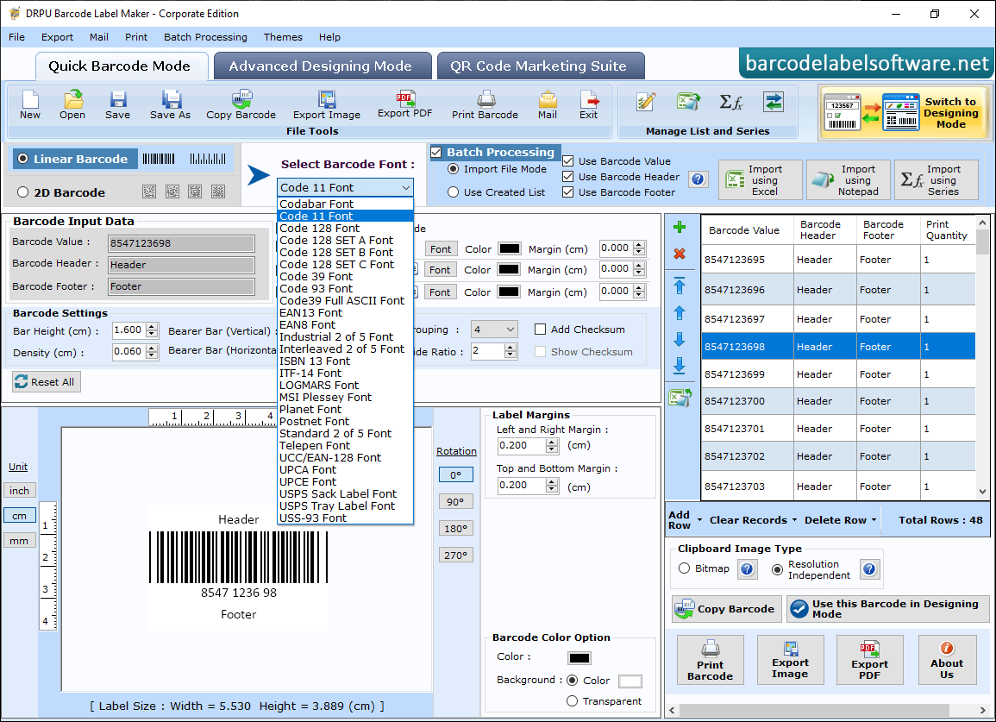Click the Exit toolbar icon
Viewport: 996px width, 722px height.
pos(588,104)
